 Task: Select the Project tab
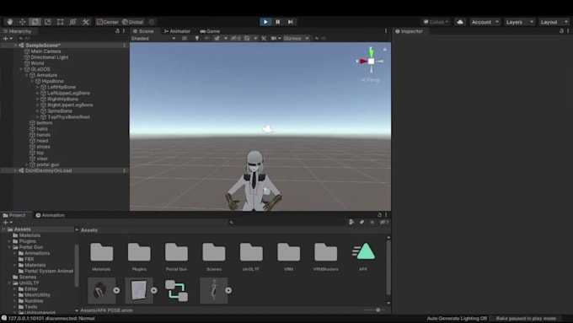tap(14, 215)
